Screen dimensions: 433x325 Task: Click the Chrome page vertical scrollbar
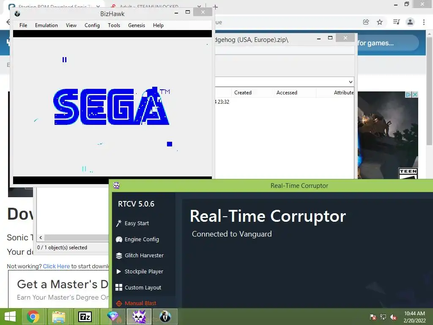coord(430,91)
